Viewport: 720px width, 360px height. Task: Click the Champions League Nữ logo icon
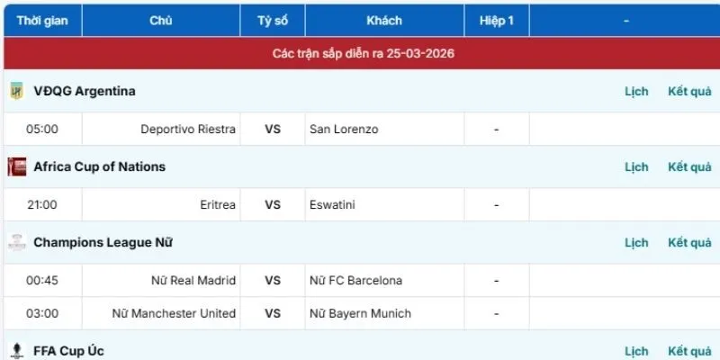coord(16,242)
